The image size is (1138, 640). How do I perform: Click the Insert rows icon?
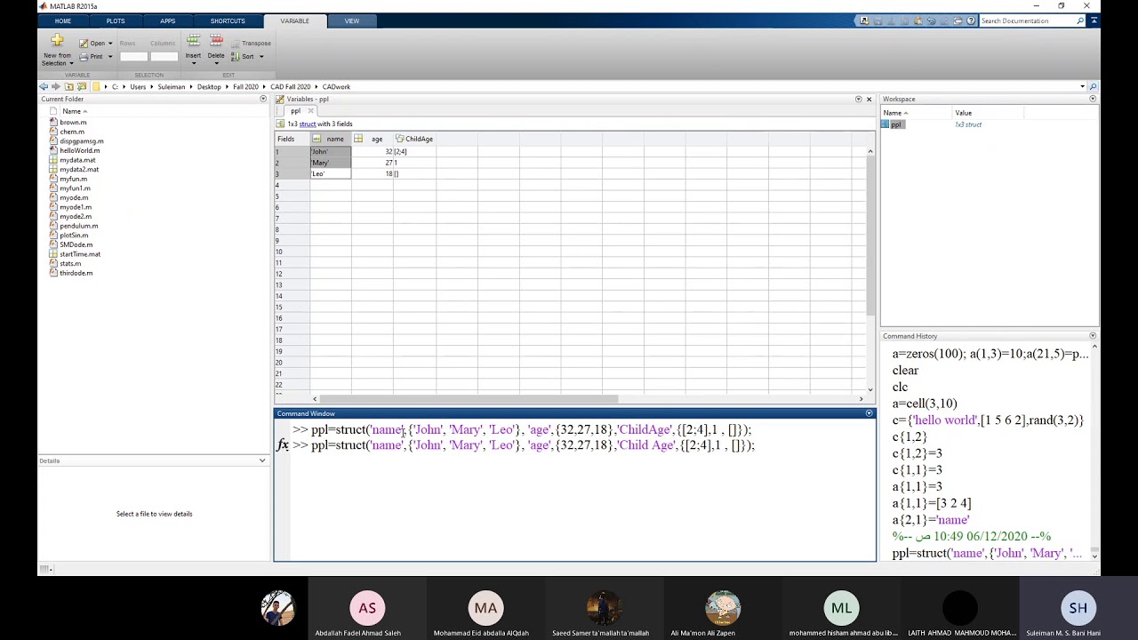(193, 41)
